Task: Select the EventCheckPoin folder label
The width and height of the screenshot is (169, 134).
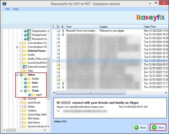Action: [x=37, y=63]
